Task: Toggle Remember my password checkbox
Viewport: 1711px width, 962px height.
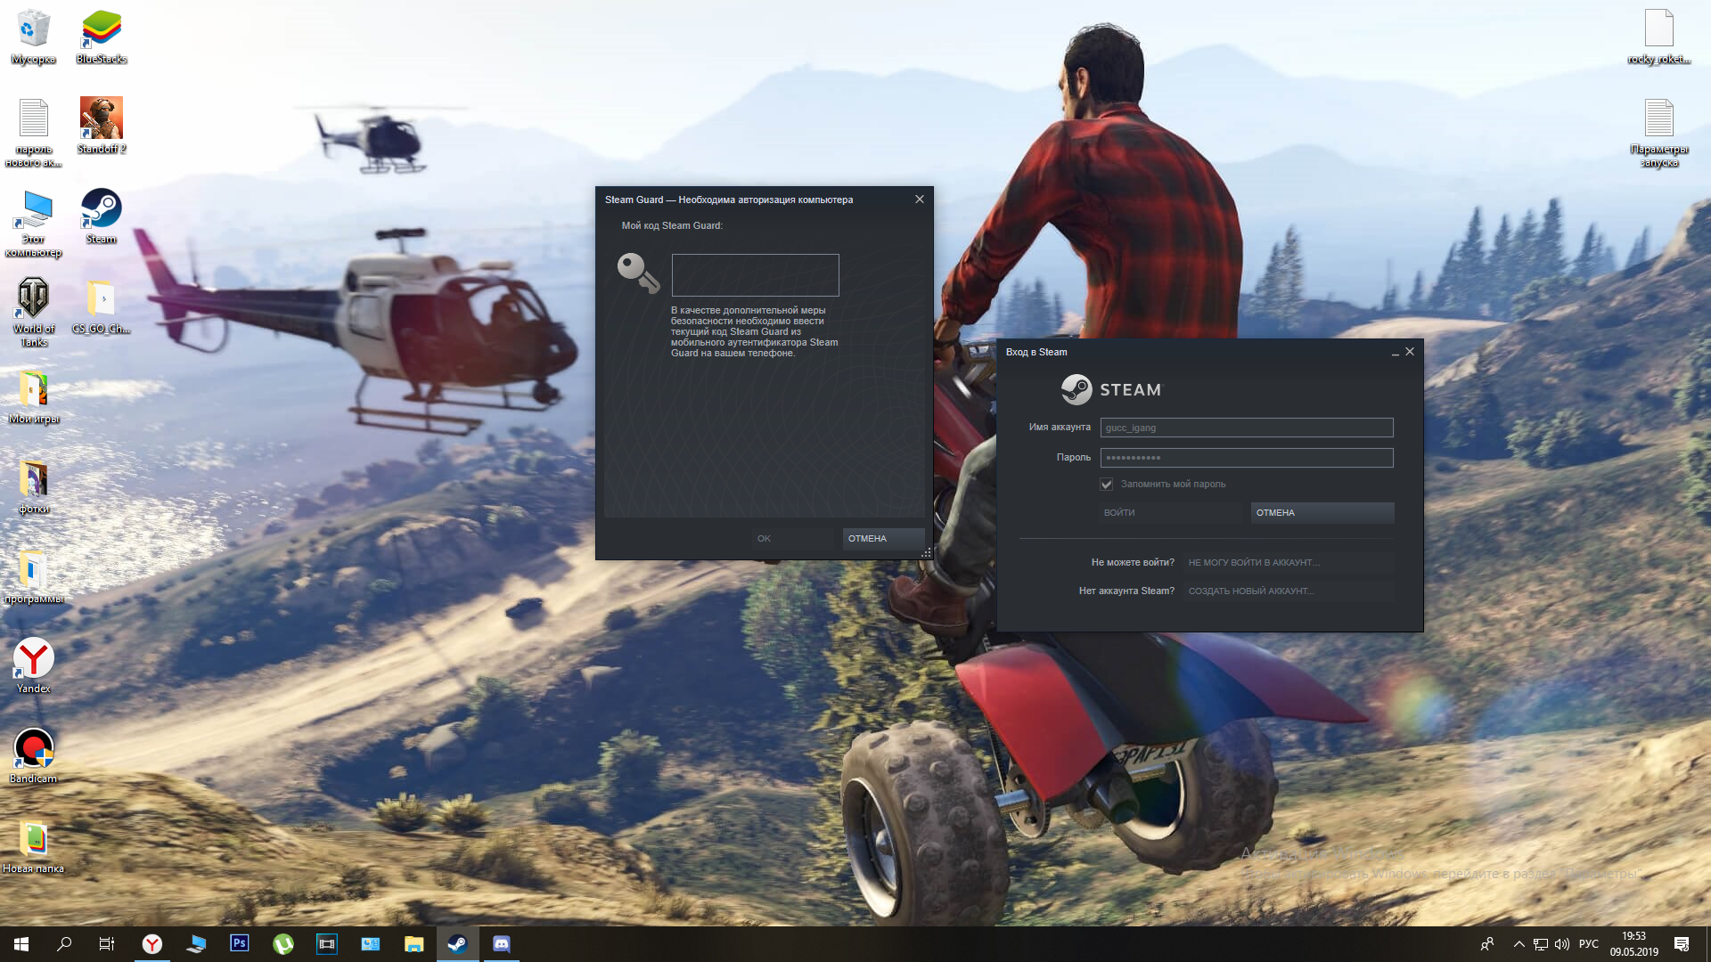Action: pos(1105,484)
